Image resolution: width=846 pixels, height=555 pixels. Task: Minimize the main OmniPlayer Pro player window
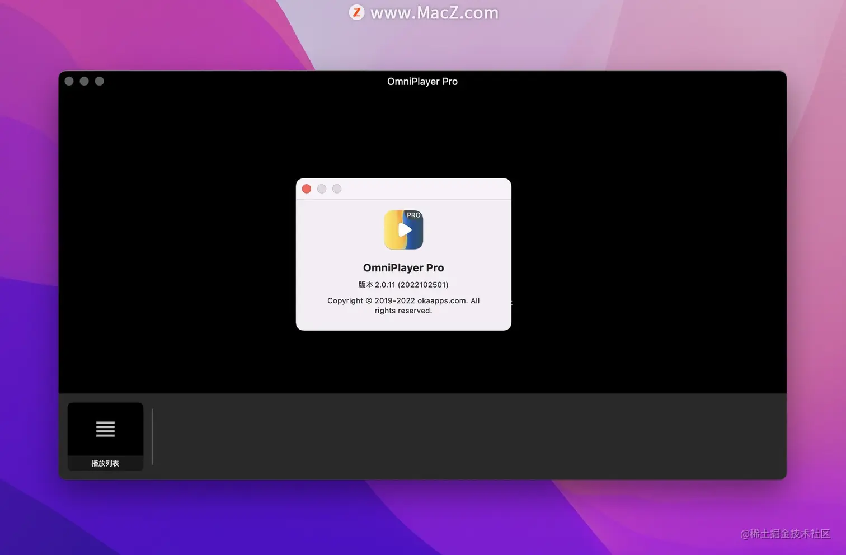(x=84, y=81)
